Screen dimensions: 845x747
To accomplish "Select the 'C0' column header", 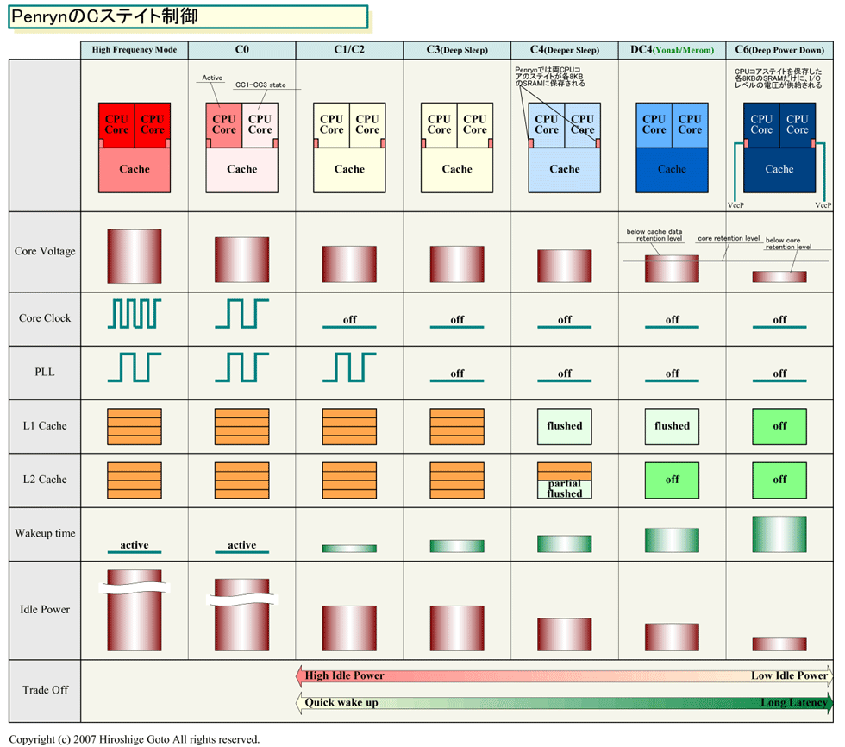I will click(241, 49).
